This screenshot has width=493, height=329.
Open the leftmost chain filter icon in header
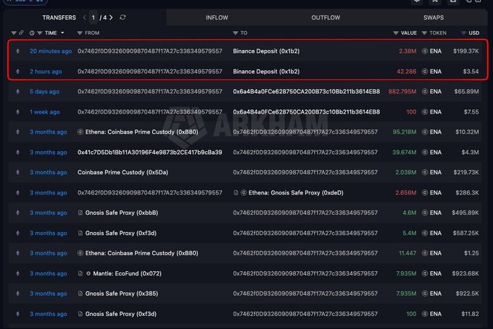point(14,33)
